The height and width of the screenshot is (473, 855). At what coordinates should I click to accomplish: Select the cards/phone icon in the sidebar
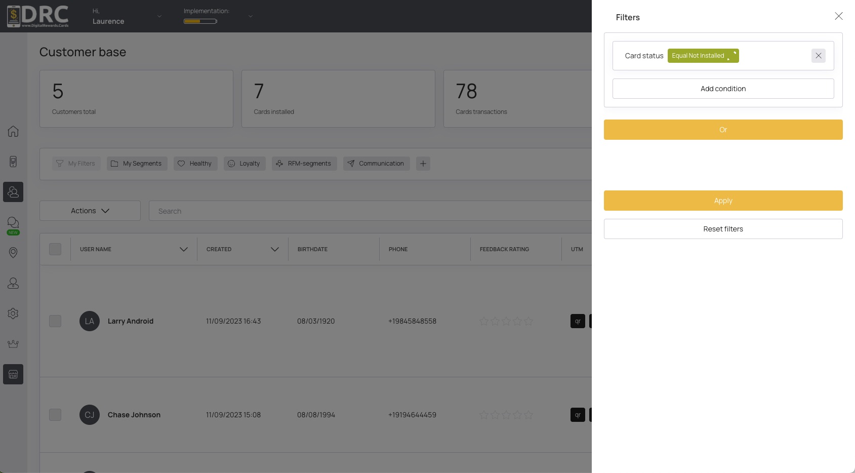click(x=13, y=162)
